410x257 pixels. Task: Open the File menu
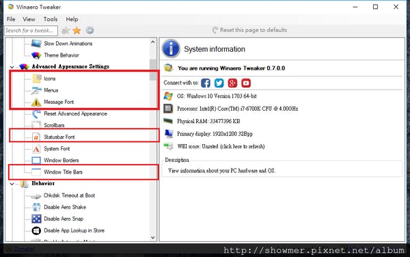(x=11, y=19)
